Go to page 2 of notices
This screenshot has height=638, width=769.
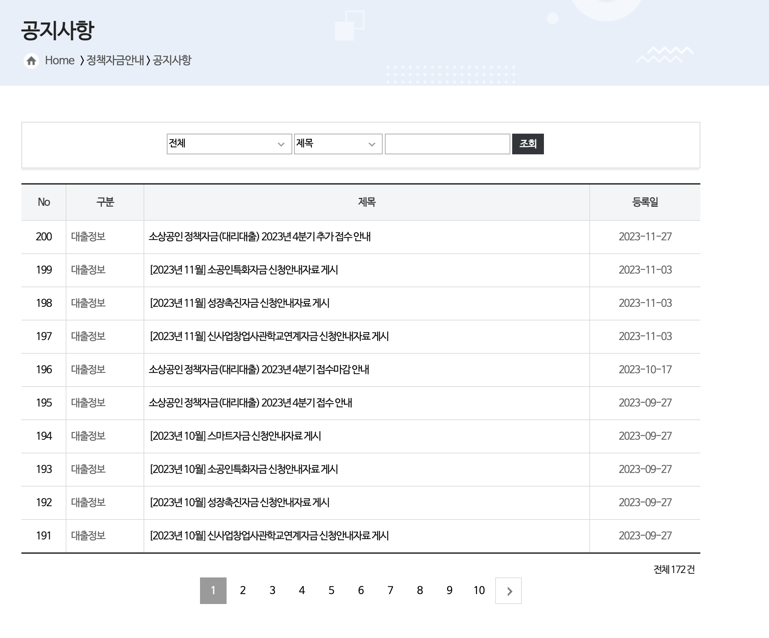coord(243,591)
